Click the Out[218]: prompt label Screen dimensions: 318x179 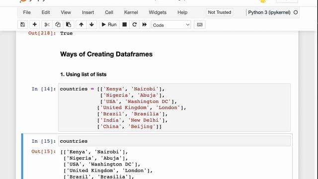coord(42,33)
